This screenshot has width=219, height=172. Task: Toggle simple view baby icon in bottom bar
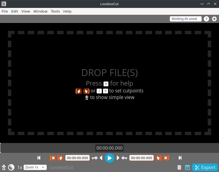click(x=4, y=167)
